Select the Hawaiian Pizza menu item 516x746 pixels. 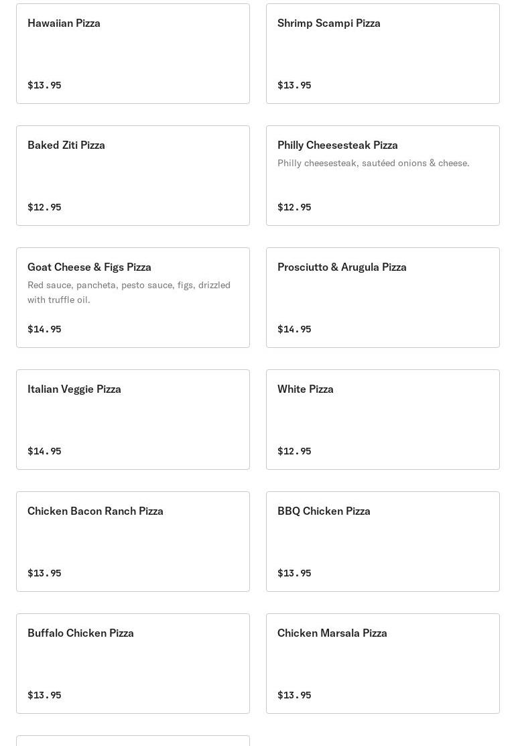(133, 54)
